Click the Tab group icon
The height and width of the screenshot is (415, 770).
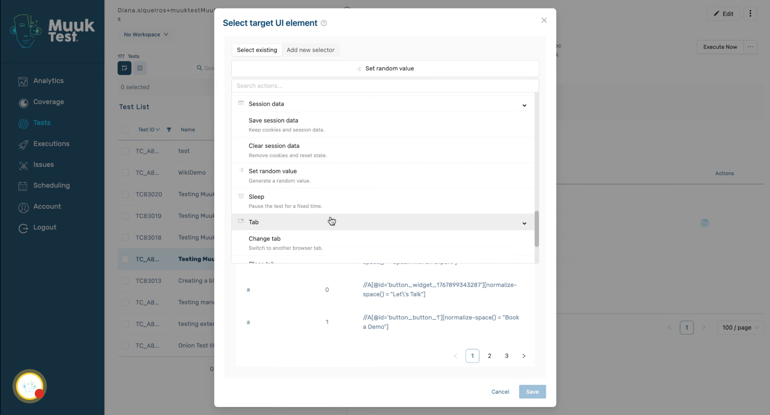coord(241,221)
